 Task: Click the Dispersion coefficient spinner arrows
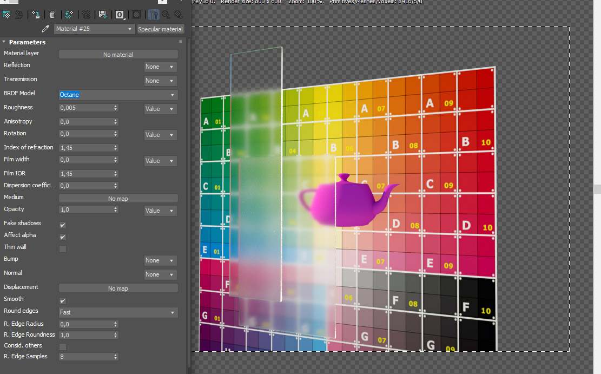point(115,186)
